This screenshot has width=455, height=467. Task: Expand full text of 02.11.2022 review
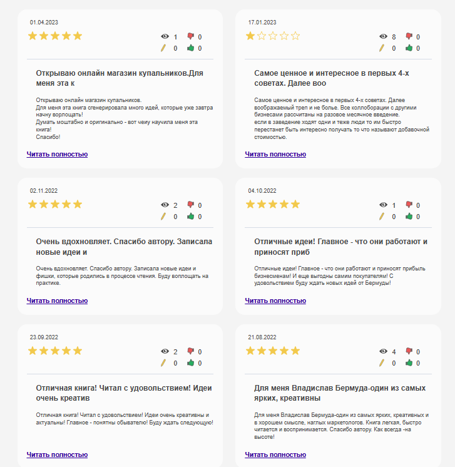[57, 300]
